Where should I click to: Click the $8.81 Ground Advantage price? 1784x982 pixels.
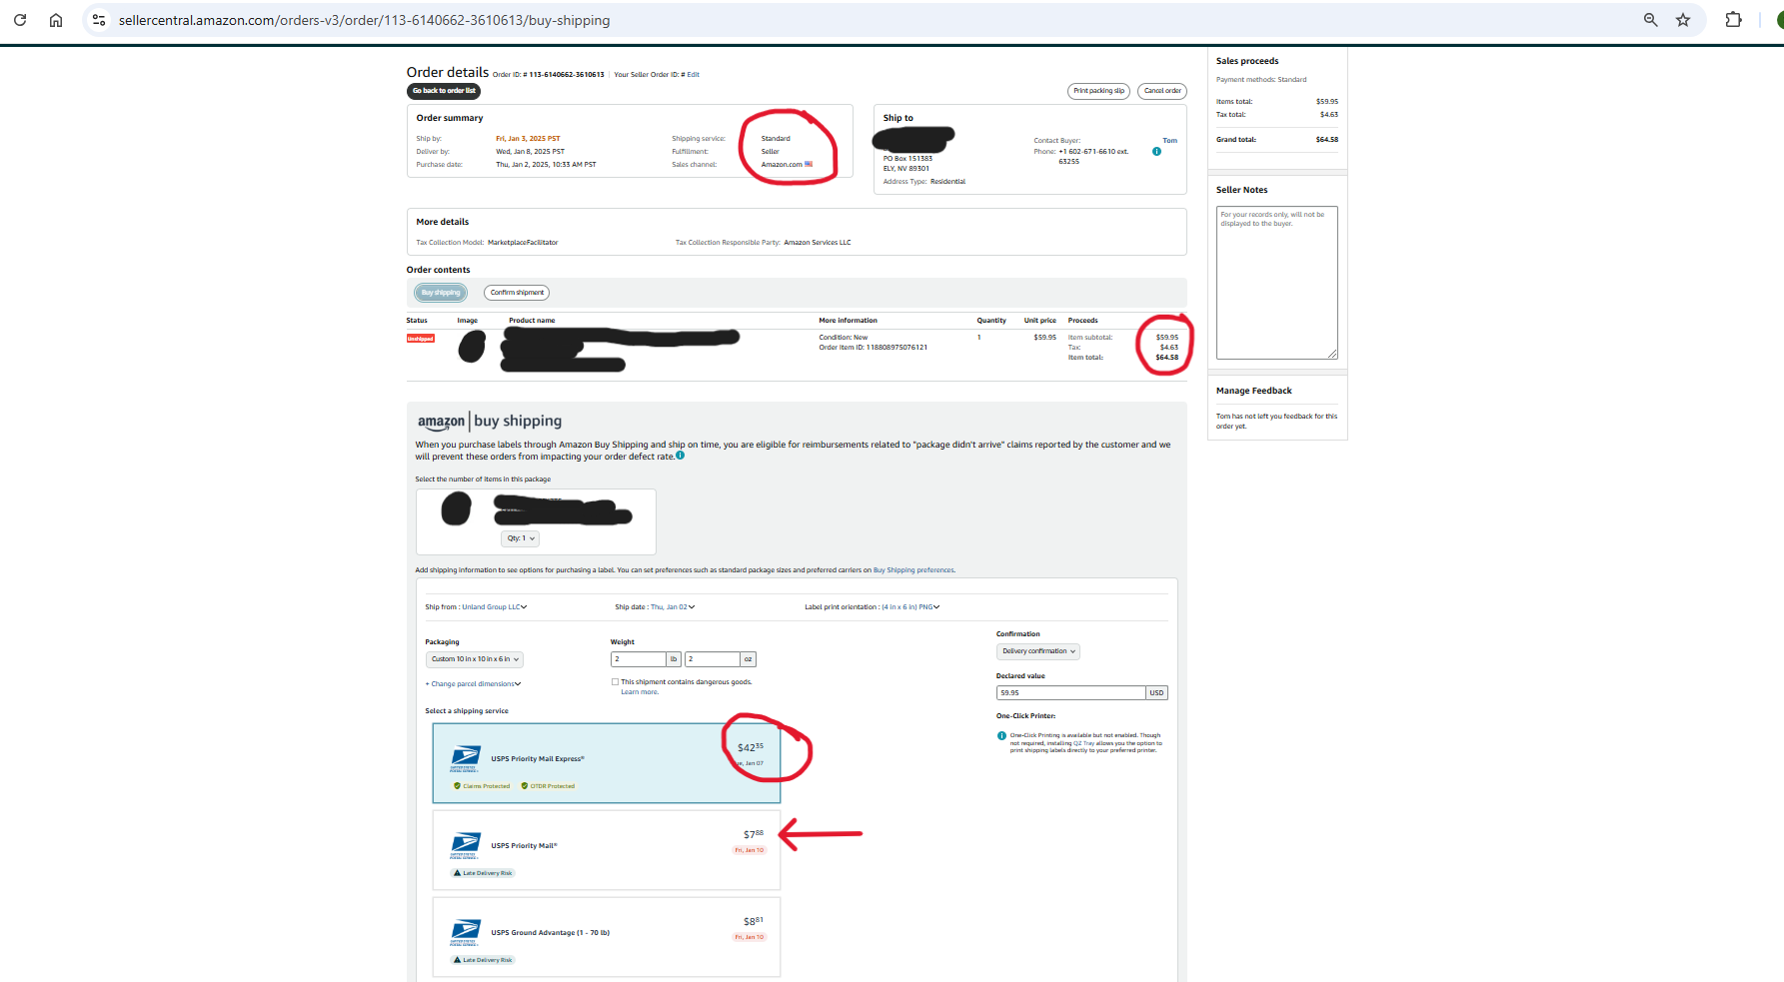click(754, 921)
